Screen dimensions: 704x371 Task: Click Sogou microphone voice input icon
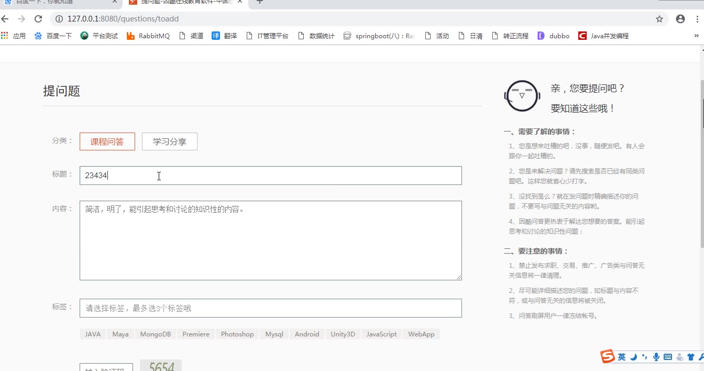(x=656, y=357)
